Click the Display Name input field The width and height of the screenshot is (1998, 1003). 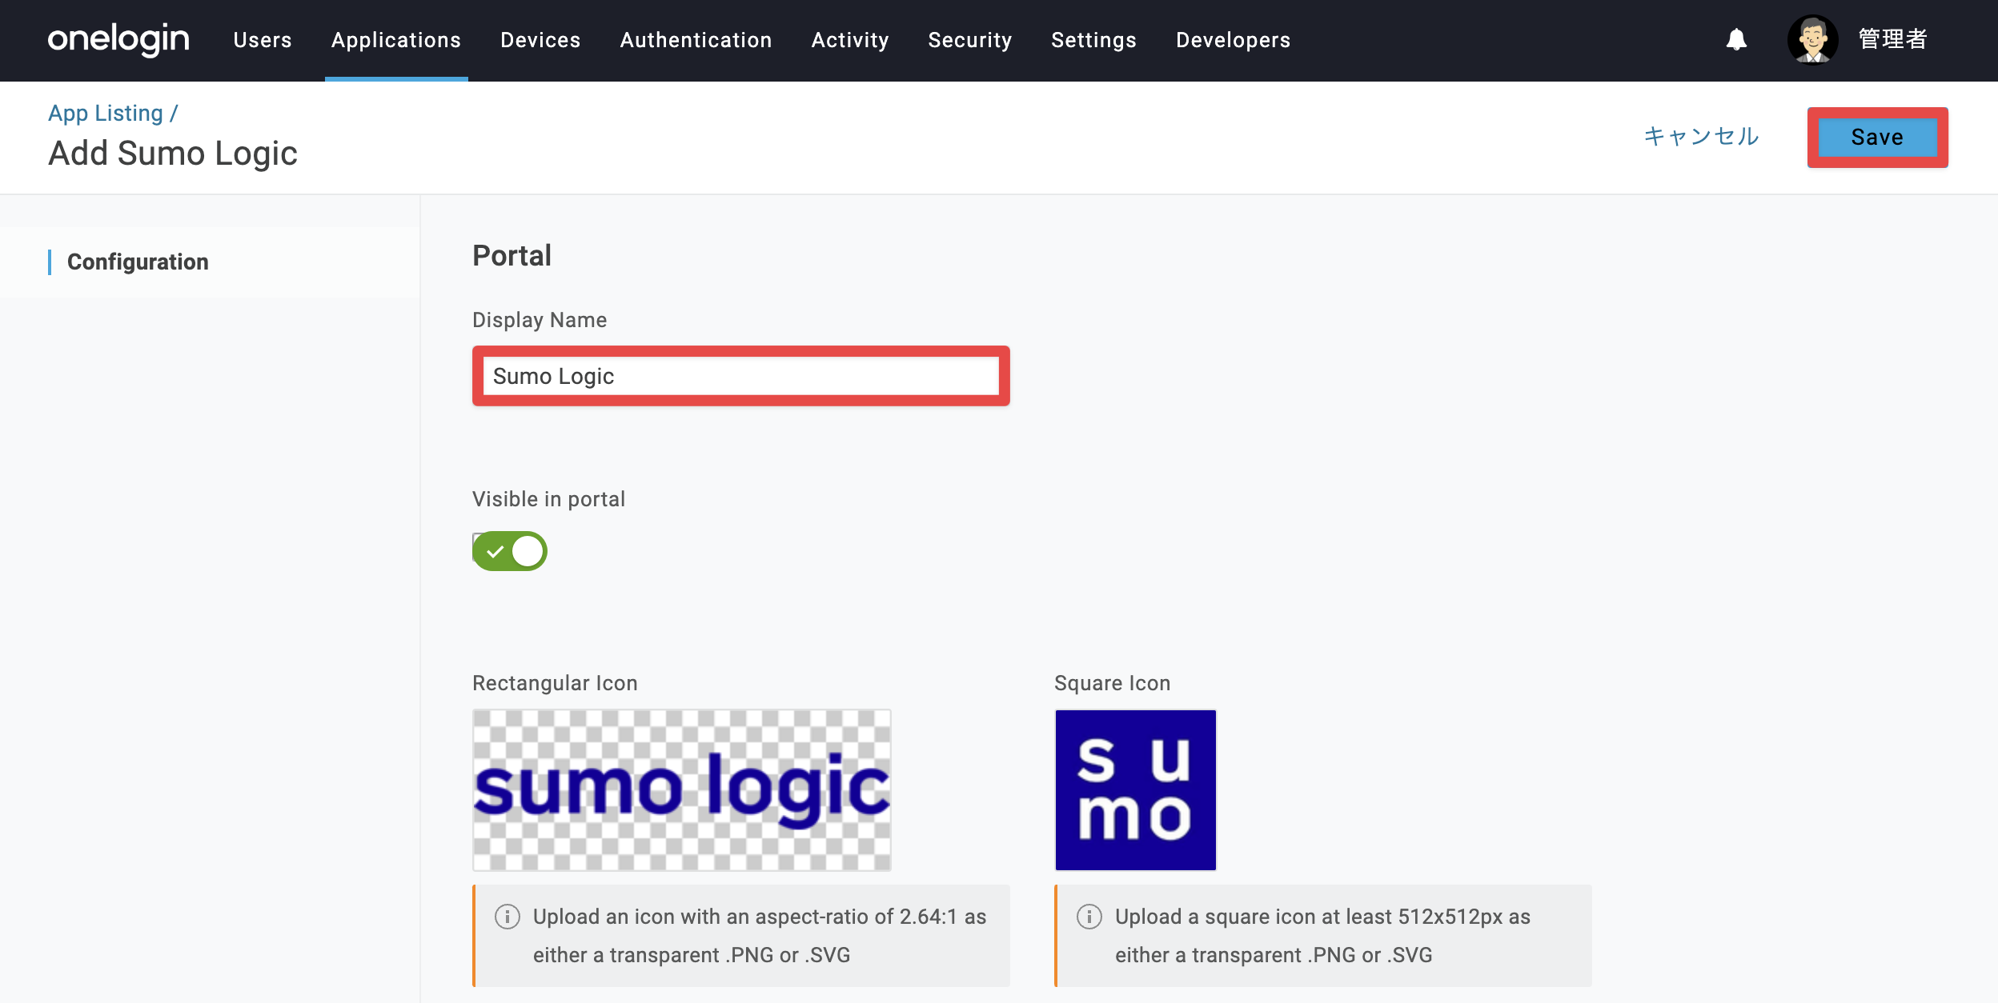pyautogui.click(x=741, y=376)
